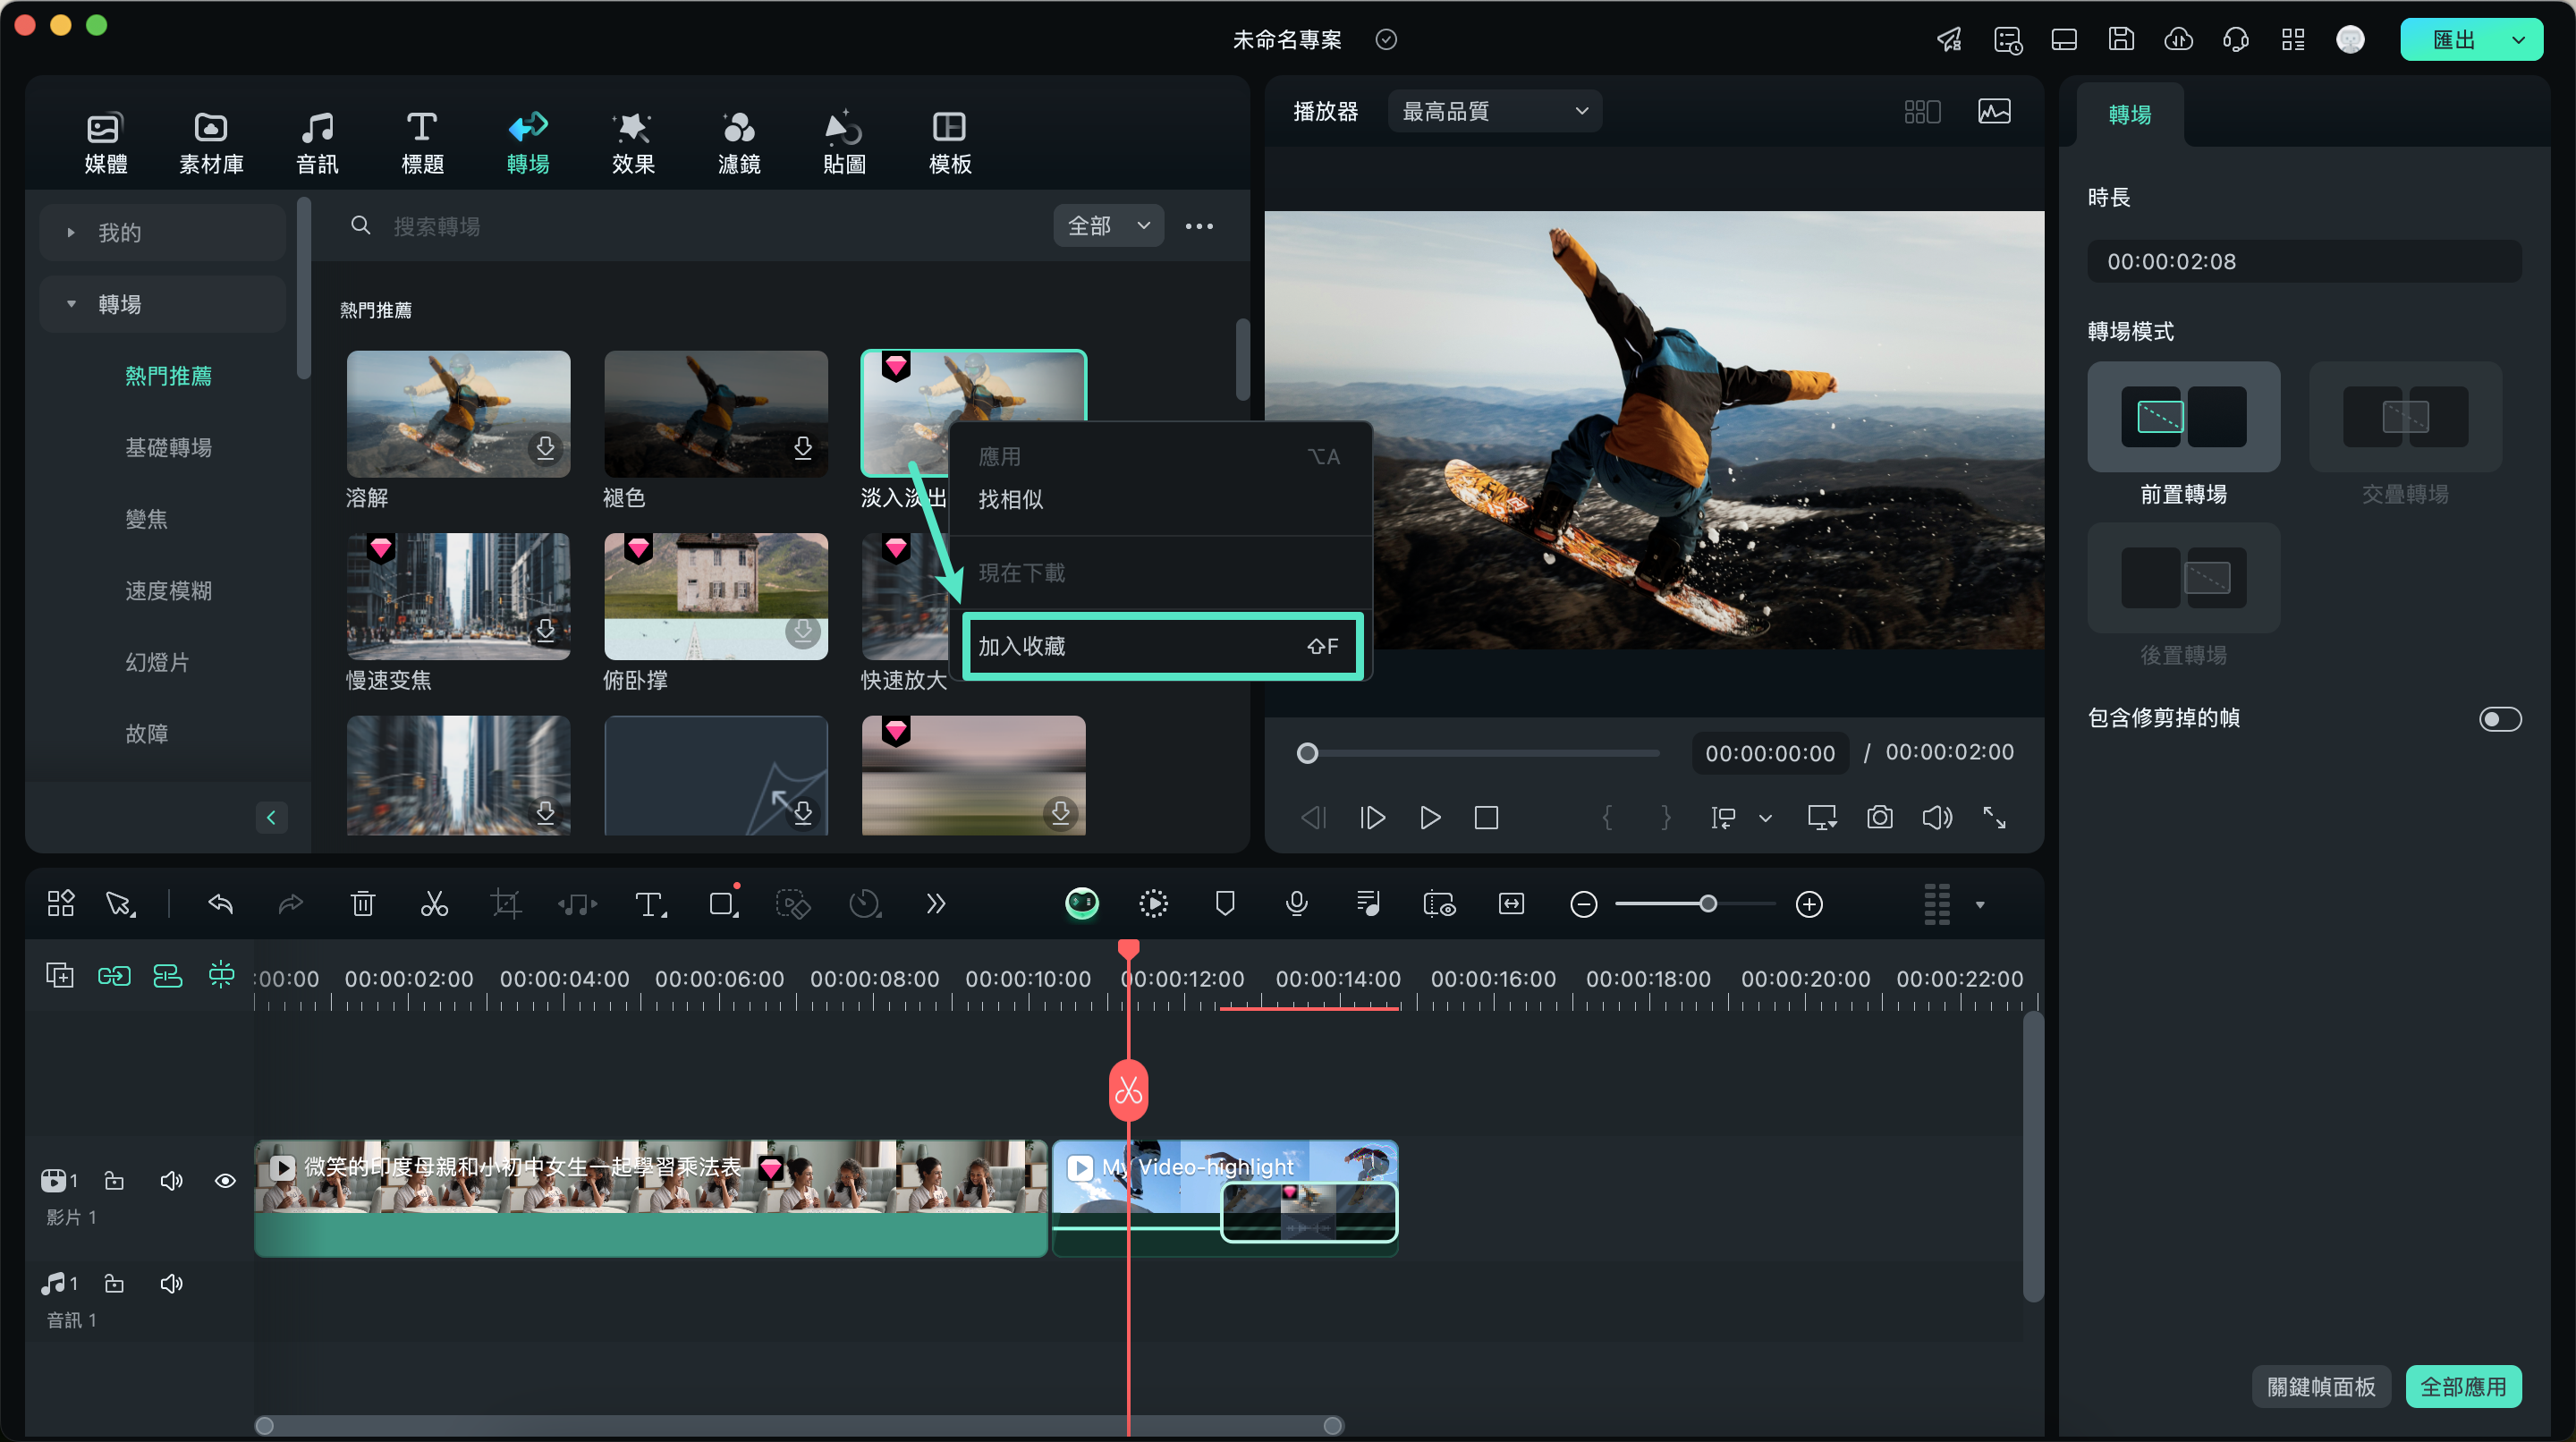Open the export options dropdown arrow

click(2520, 40)
